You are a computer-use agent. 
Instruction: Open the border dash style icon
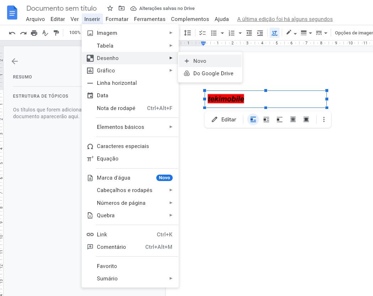tap(319, 33)
